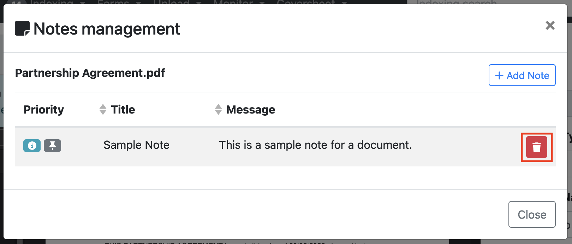Click the sample note message text
The image size is (572, 244).
pos(315,145)
